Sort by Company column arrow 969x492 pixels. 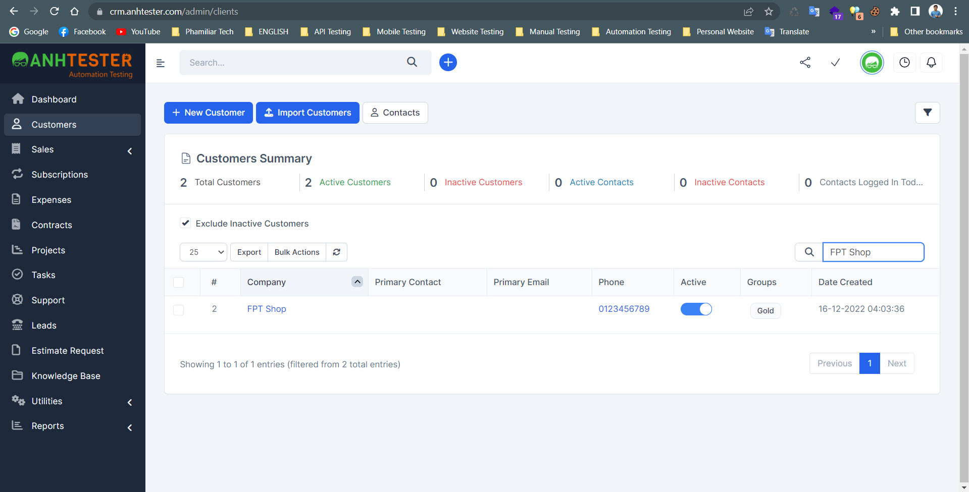[357, 282]
